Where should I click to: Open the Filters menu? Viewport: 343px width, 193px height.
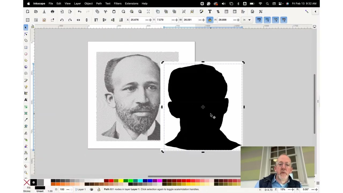(x=118, y=3)
